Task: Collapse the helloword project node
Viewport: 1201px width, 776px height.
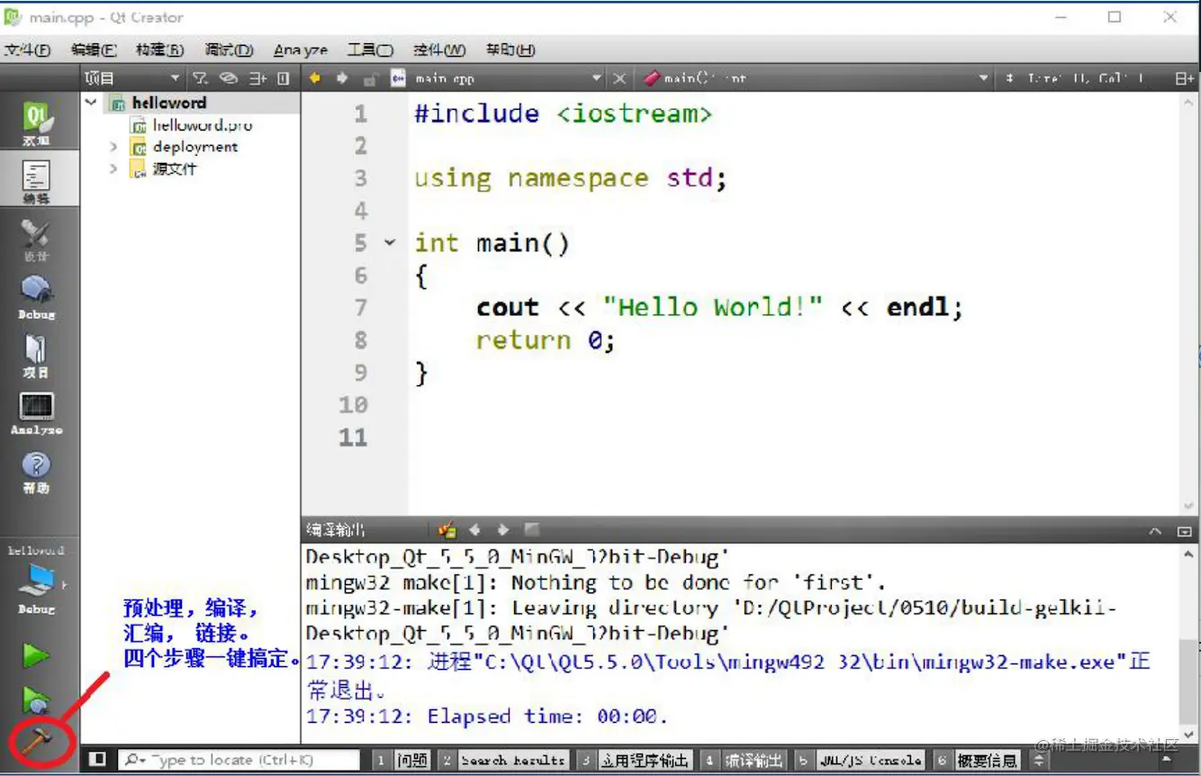Action: pyautogui.click(x=91, y=103)
